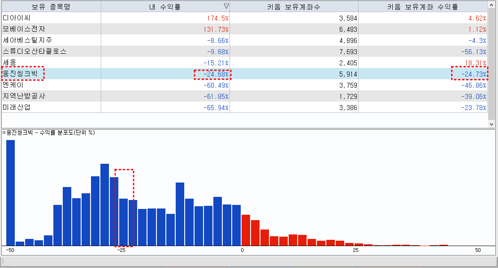Click account count 3,386

point(348,107)
